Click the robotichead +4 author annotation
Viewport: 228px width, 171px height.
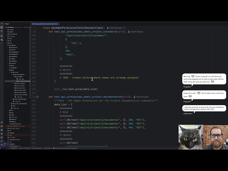tap(116, 28)
